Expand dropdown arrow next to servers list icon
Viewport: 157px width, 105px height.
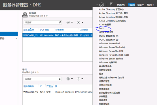pyautogui.click(x=72, y=22)
